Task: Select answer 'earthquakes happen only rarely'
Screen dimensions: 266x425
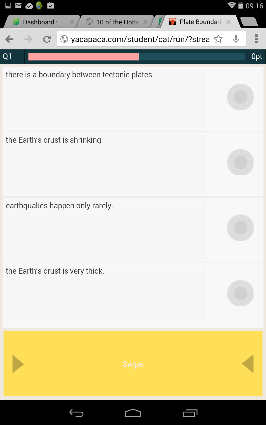Action: tap(240, 228)
